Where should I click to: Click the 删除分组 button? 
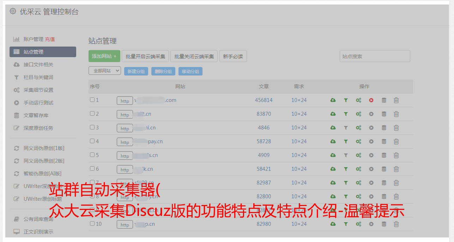click(163, 71)
